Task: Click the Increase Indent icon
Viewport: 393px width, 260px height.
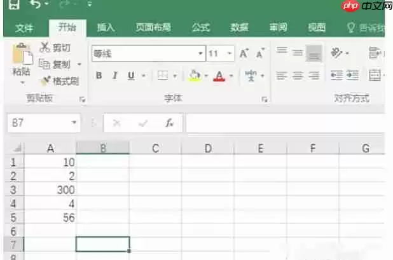Action: (353, 75)
